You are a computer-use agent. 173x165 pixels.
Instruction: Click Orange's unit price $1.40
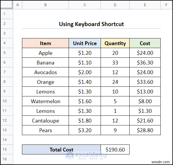coord(85,82)
